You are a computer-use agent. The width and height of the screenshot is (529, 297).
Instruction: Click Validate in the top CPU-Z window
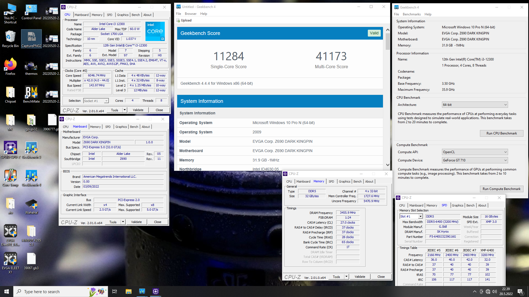pos(138,110)
